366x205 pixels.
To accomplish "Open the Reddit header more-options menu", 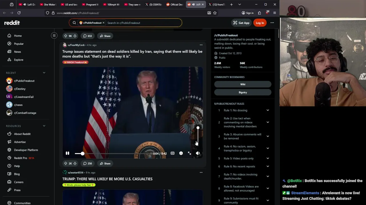I will 272,23.
